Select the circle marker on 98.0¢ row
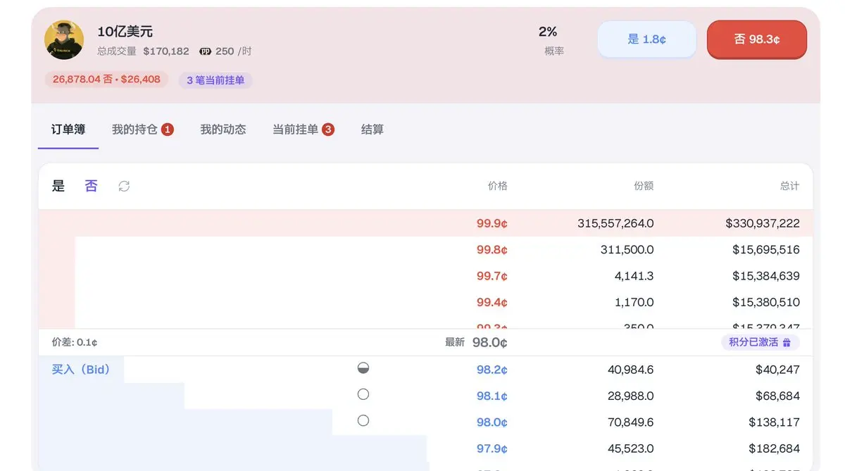 pyautogui.click(x=363, y=420)
